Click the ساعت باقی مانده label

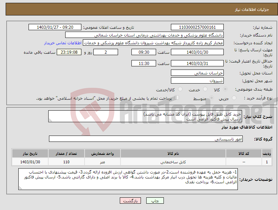pos(39,52)
